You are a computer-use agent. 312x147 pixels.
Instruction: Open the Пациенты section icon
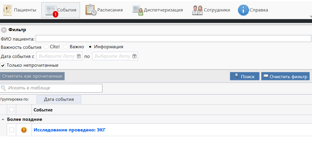click(8, 10)
